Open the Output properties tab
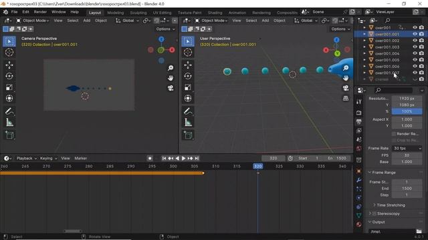This screenshot has height=240, width=428. point(359,121)
